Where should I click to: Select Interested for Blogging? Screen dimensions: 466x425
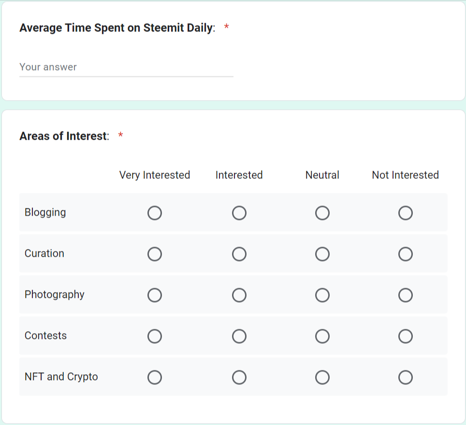(x=239, y=213)
